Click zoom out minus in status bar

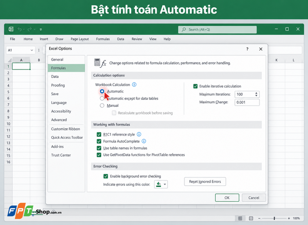pos(259,218)
